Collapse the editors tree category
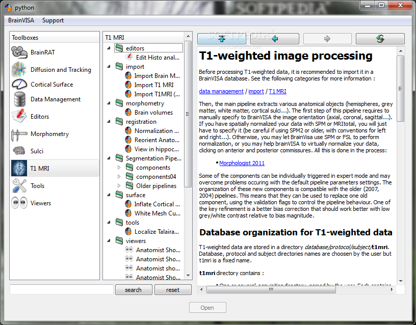The width and height of the screenshot is (416, 325). click(x=109, y=48)
